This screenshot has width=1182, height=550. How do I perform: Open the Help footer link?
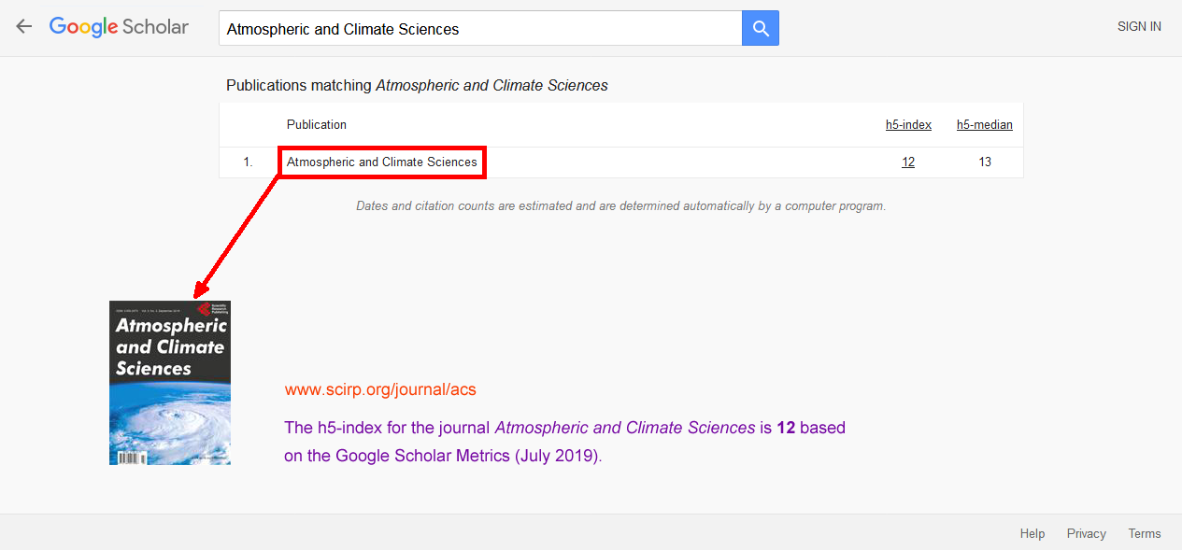(x=1032, y=534)
